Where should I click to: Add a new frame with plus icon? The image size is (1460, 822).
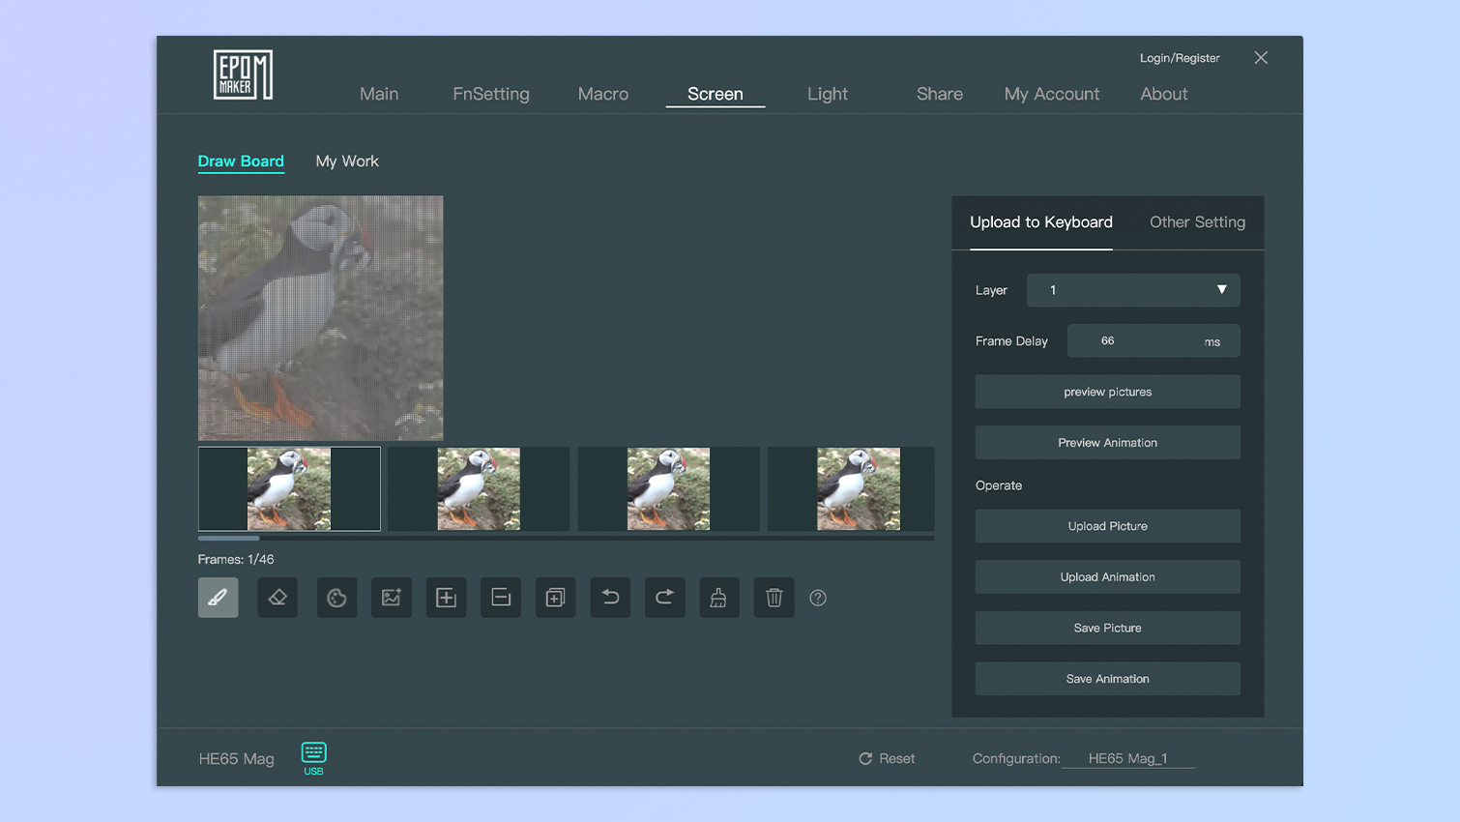coord(446,598)
